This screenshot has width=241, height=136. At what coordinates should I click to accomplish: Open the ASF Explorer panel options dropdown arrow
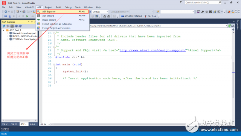tap(29, 22)
